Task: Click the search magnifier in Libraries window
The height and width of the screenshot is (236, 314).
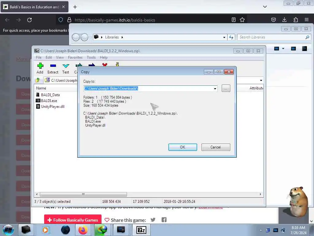Action: coord(307,37)
